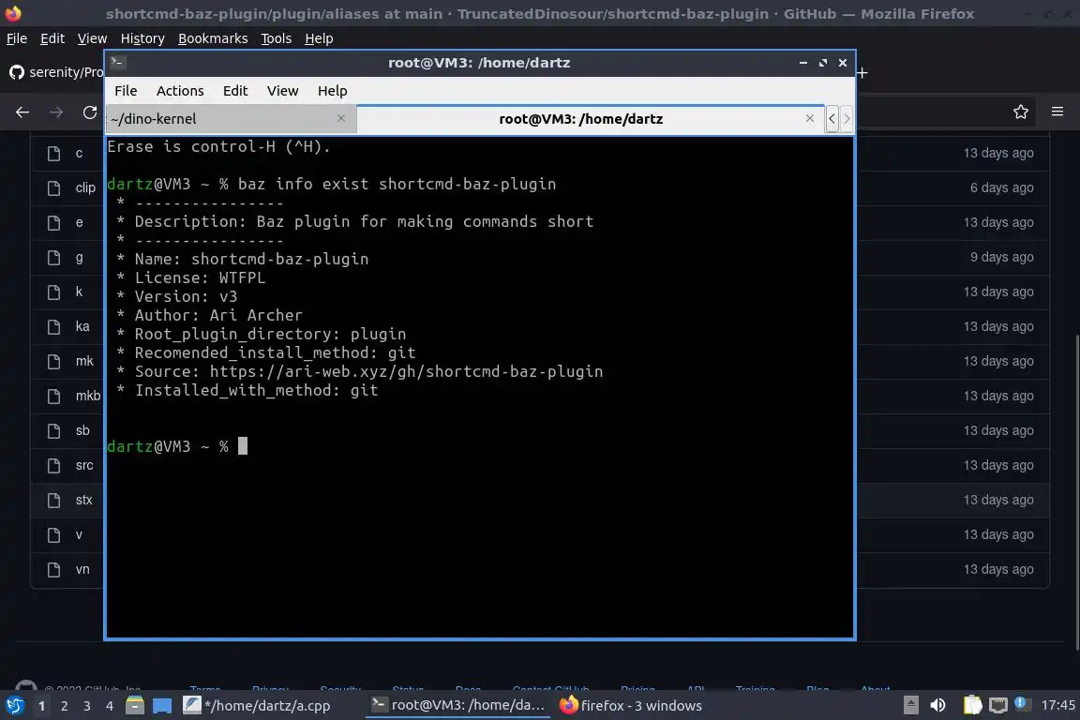Open Firefox File menu

pyautogui.click(x=17, y=38)
